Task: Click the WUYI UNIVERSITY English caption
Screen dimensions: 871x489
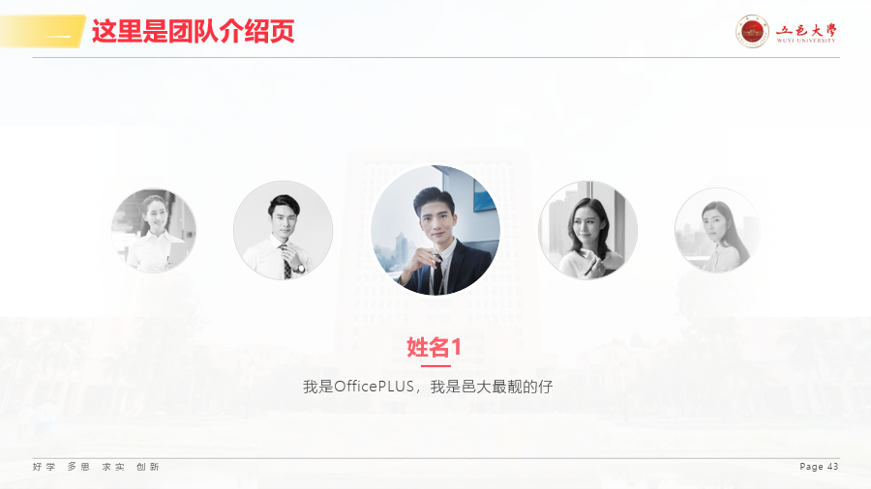Action: point(806,41)
